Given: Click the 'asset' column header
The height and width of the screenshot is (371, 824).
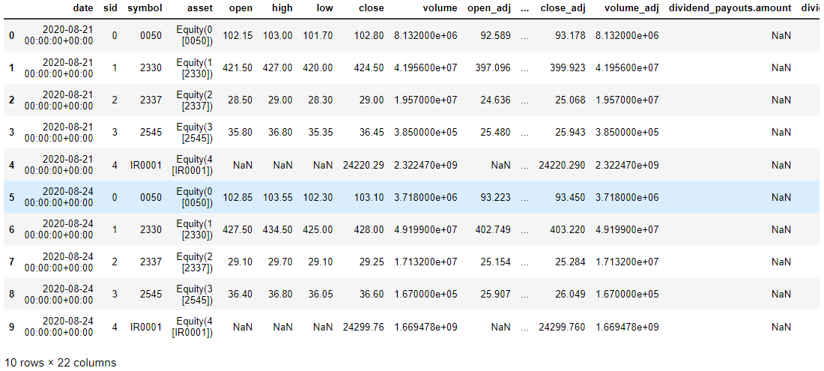Looking at the screenshot, I should click(x=200, y=8).
